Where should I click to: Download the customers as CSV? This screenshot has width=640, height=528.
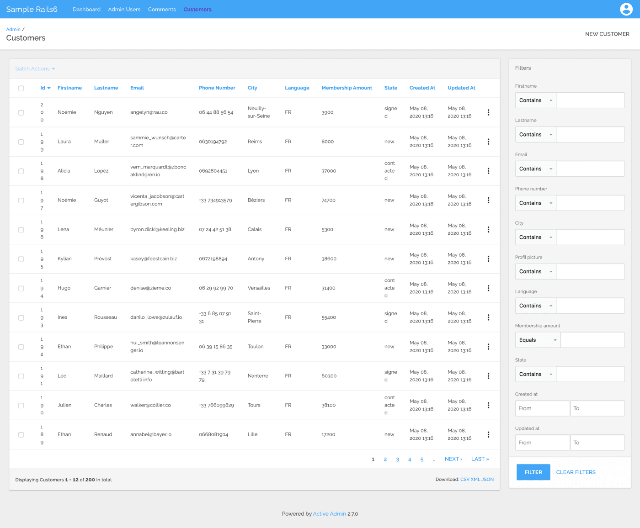464,480
